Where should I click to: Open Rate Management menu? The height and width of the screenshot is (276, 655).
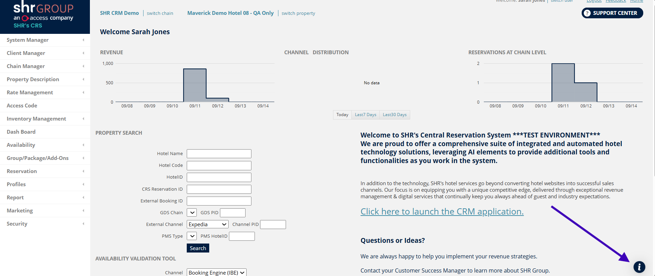45,93
